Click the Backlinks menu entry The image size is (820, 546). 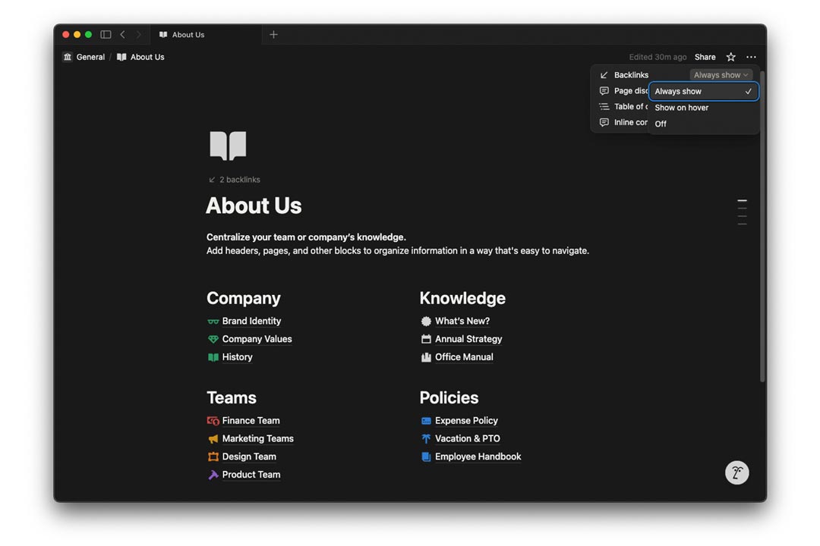click(631, 75)
